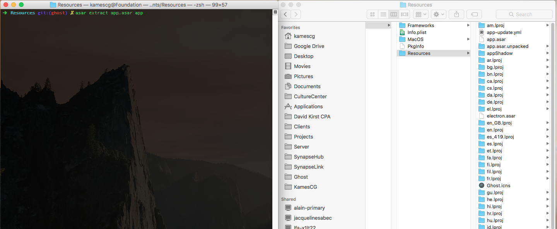Click the terminal scroll indicator icon
The height and width of the screenshot is (229, 557).
tap(275, 12)
